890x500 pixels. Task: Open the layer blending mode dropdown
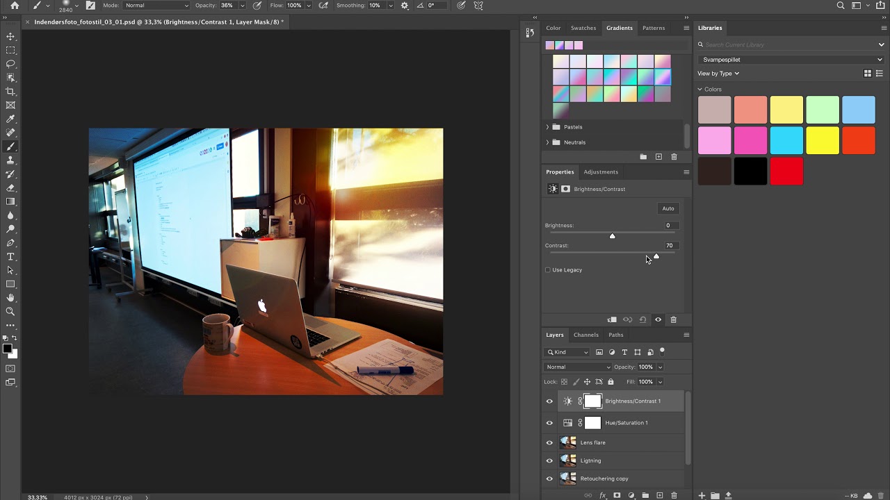[578, 367]
